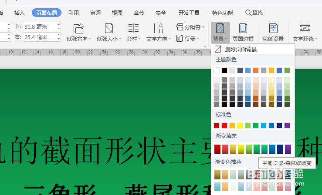Image resolution: width=322 pixels, height=195 pixels.
Task: Apply the blue gradient fill
Action: pos(272,149)
